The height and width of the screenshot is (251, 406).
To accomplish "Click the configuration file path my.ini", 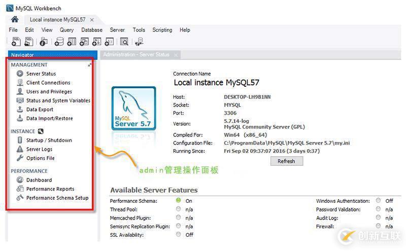I will click(x=287, y=143).
